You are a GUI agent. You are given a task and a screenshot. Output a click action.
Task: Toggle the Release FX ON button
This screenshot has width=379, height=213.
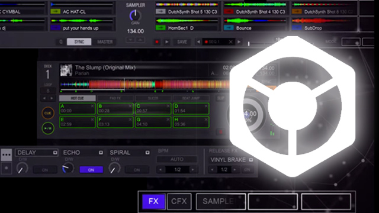point(247,170)
